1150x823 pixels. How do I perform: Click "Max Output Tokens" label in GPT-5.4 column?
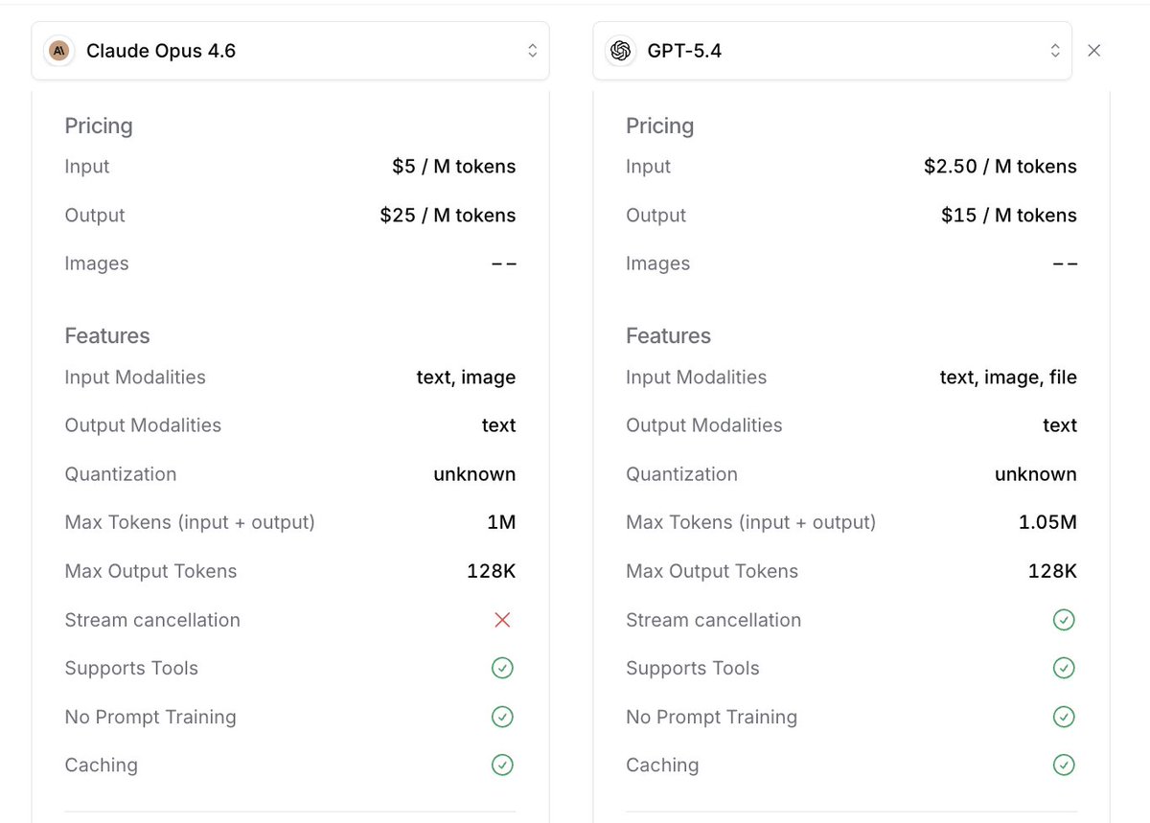(712, 571)
